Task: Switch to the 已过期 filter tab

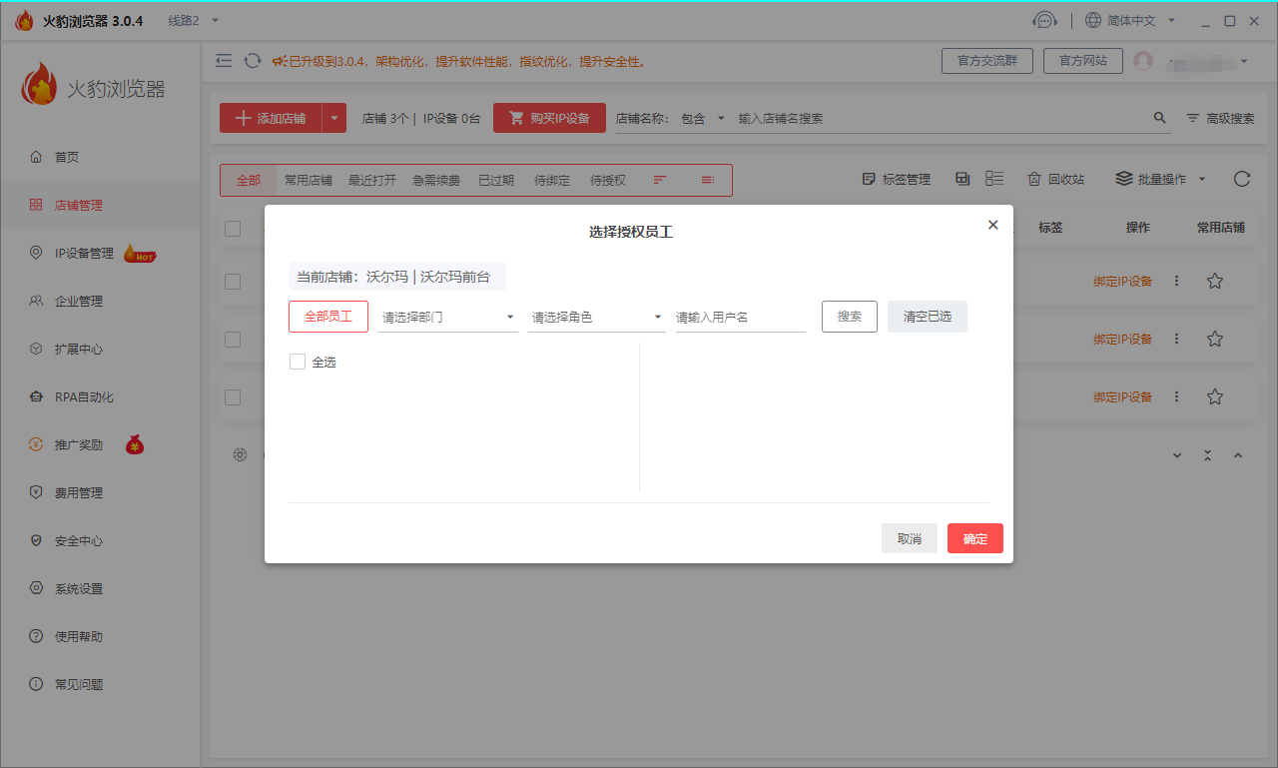Action: [x=495, y=181]
